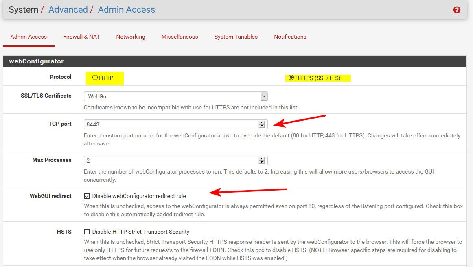Screen dimensions: 473x267
Task: Click the Advanced breadcrumb link
Action: click(x=68, y=10)
